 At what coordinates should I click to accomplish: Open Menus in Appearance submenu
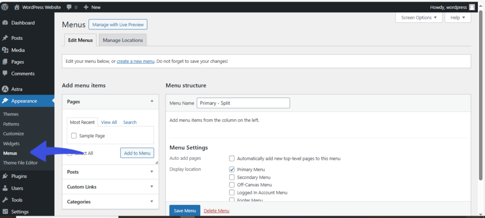10,153
